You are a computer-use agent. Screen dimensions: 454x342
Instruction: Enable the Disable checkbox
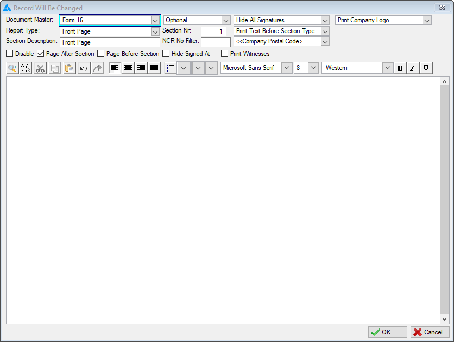tap(10, 54)
